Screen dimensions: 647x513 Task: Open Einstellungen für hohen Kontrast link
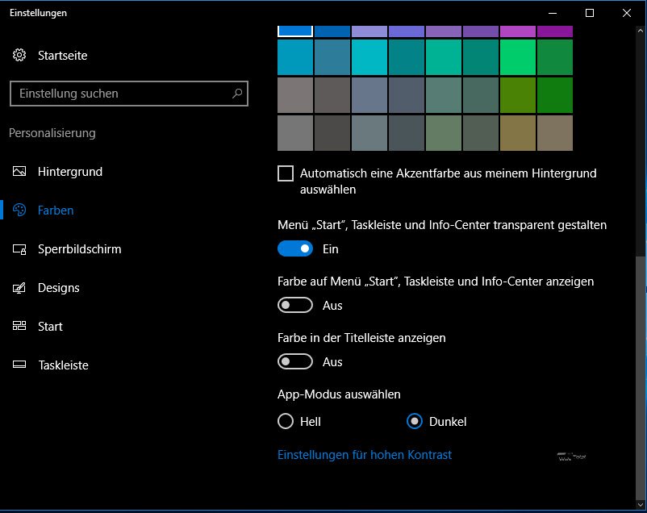pyautogui.click(x=365, y=455)
